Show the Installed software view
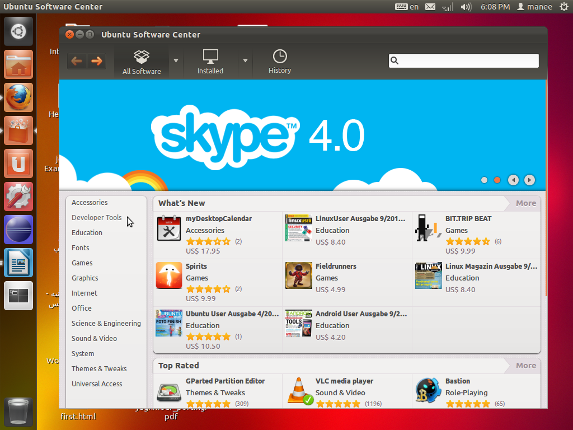Image resolution: width=573 pixels, height=430 pixels. (210, 62)
